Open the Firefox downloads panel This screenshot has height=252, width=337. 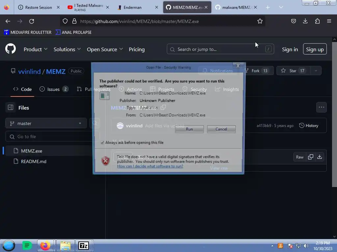pos(305,21)
